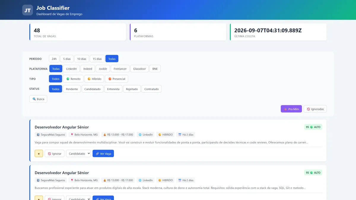
Task: Click the LinkedIn tag on second card
Action: (146, 180)
